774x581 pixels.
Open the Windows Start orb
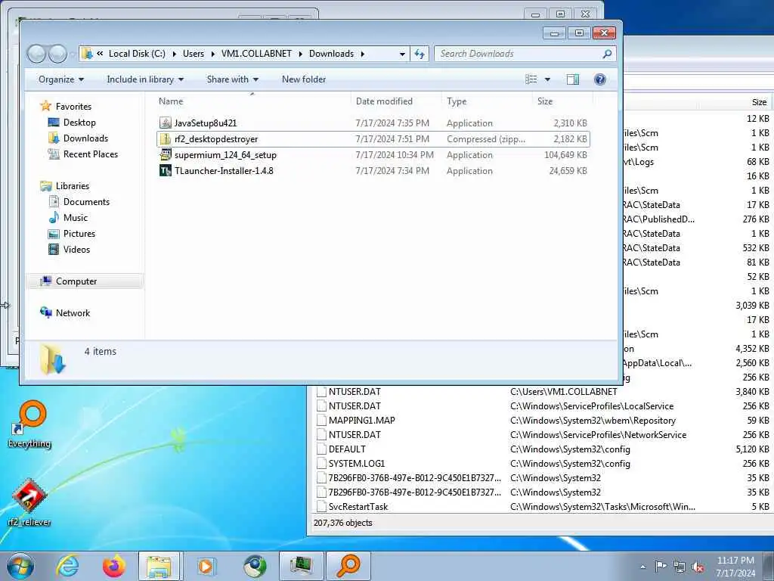pyautogui.click(x=20, y=566)
